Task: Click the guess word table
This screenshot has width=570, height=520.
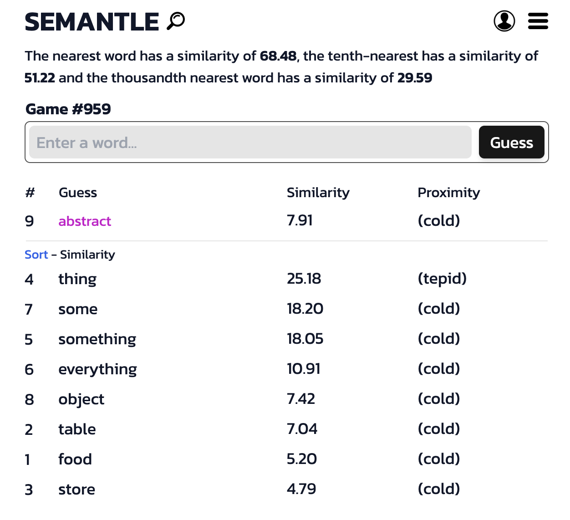Action: (77, 429)
